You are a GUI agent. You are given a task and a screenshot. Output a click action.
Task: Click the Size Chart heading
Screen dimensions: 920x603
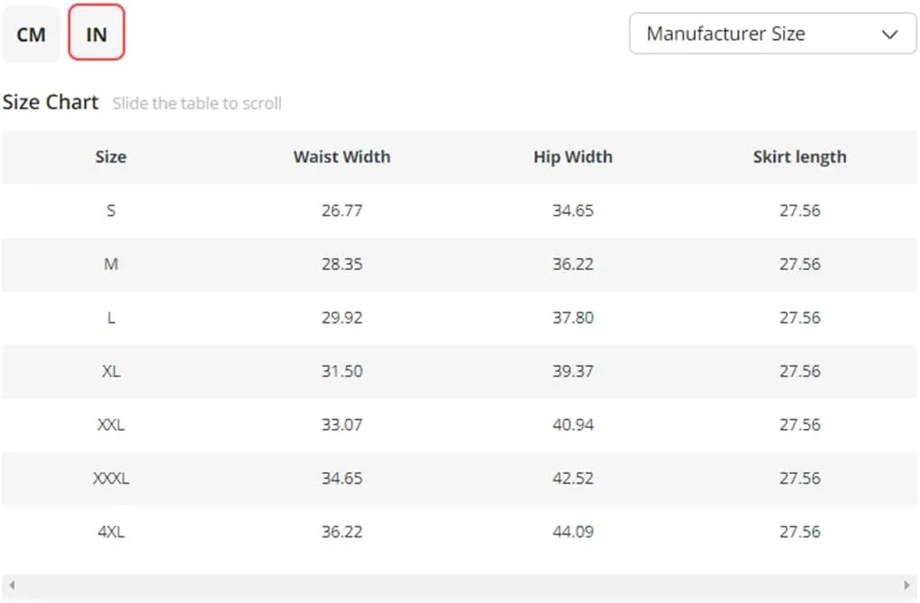coord(50,102)
